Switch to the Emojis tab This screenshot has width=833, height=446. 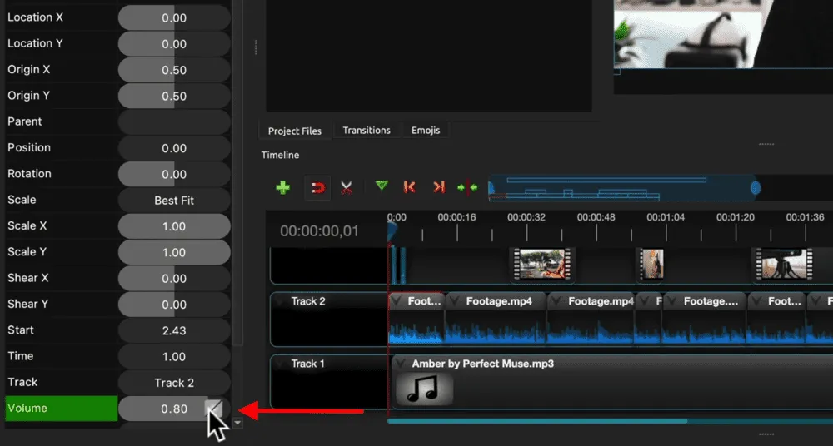[x=426, y=131]
